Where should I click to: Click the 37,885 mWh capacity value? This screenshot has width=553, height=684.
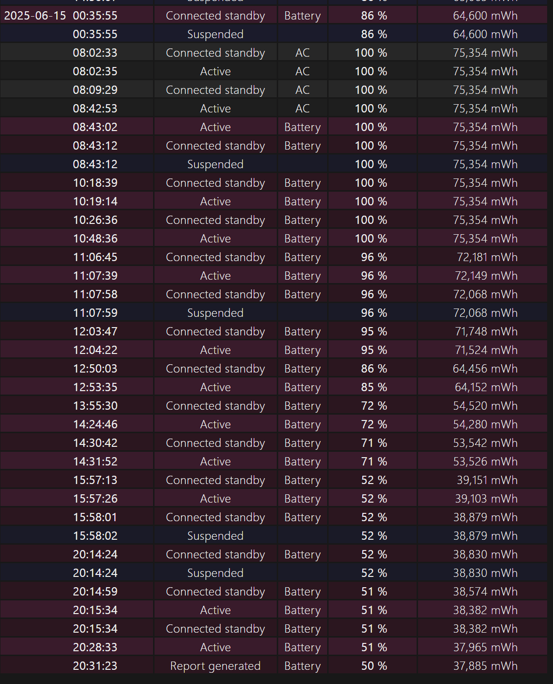point(485,666)
